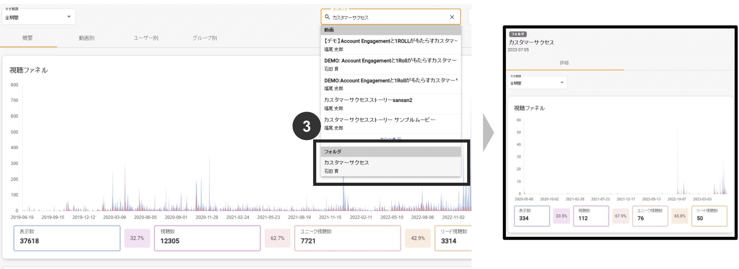This screenshot has width=739, height=269.
Task: Clear the カスタマーサクセス search text
Action: click(x=452, y=17)
